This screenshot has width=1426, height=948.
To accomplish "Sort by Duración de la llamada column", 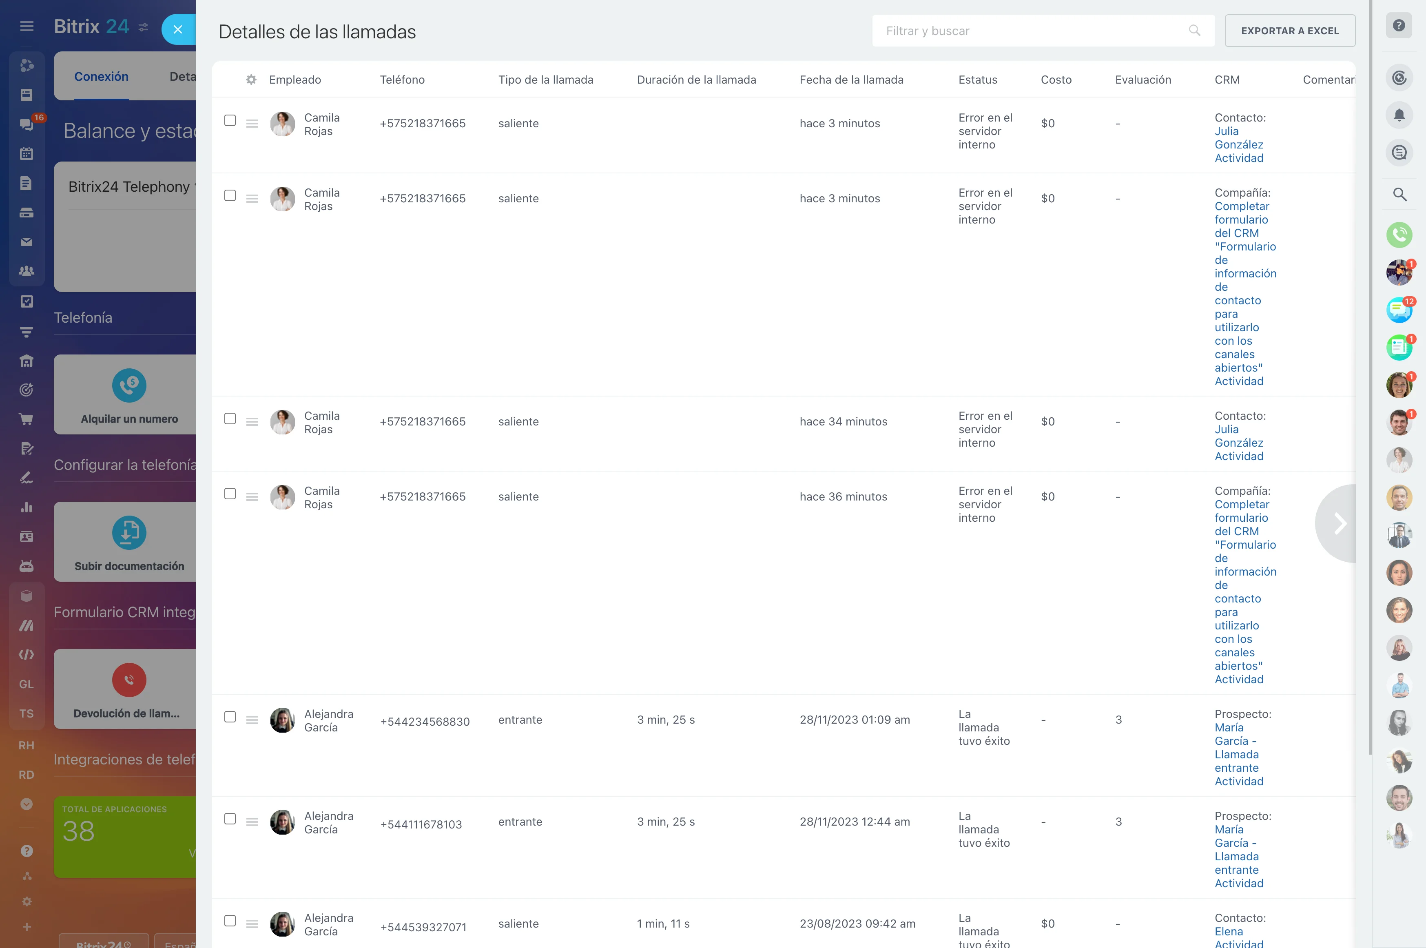I will 696,80.
